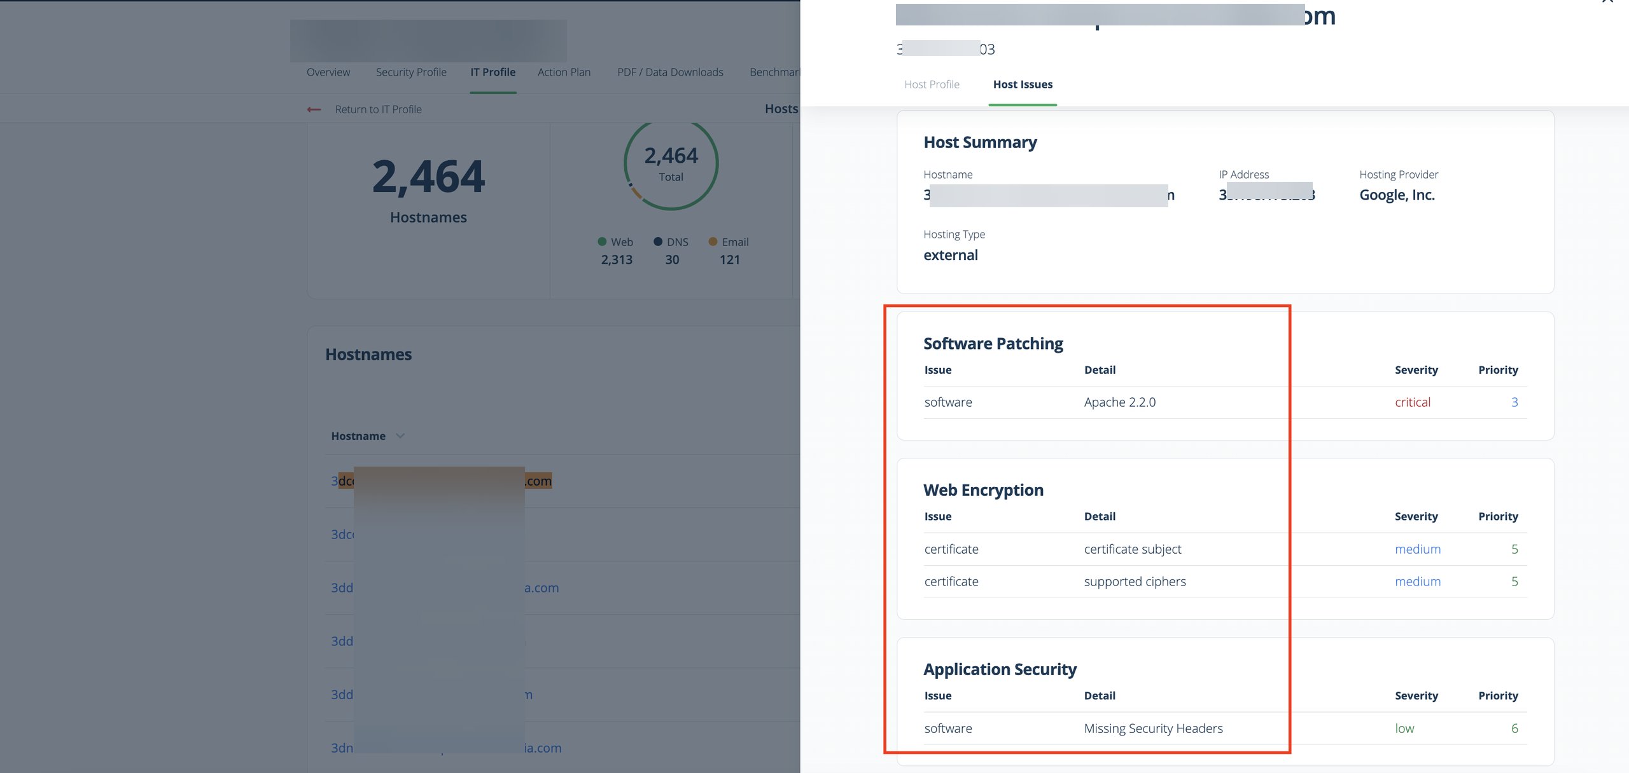Expand the Hostname column sort chevron
The image size is (1629, 773).
400,436
